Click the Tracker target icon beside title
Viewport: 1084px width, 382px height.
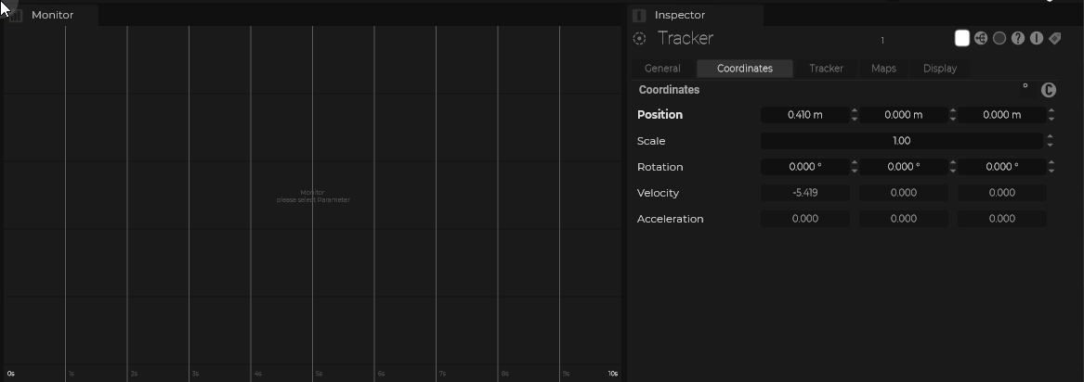(x=639, y=39)
